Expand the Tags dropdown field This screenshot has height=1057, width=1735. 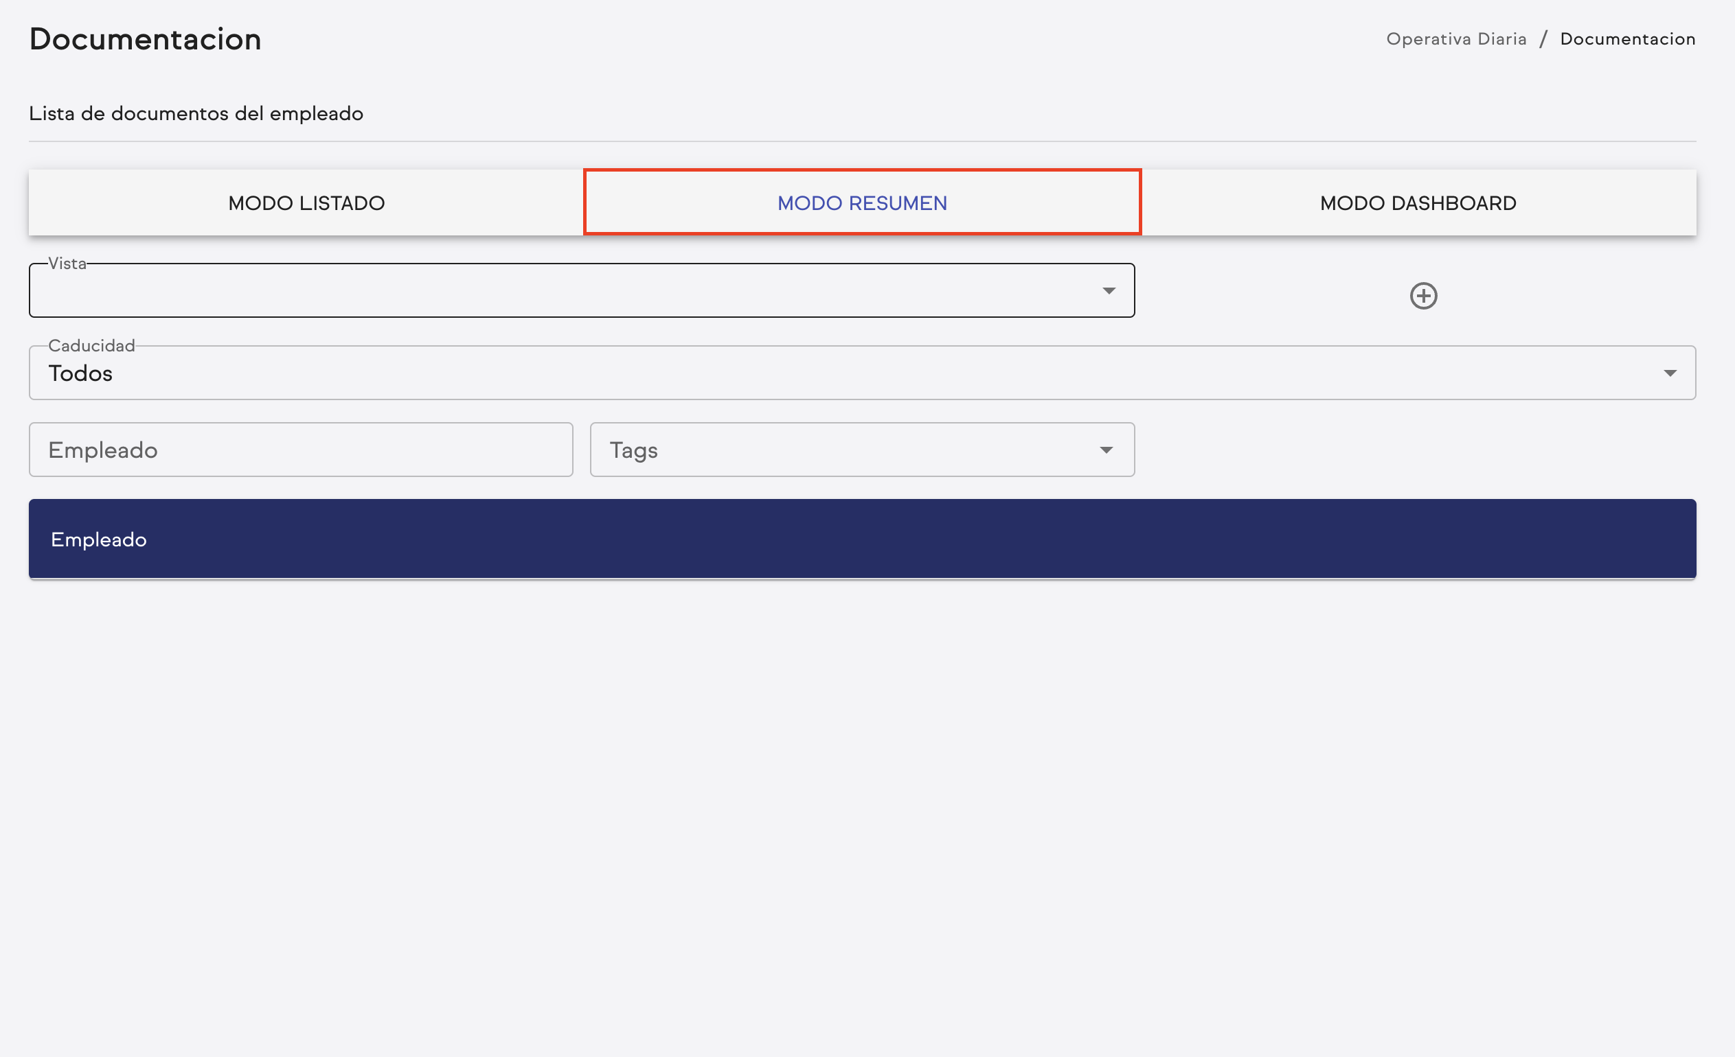[845, 450]
